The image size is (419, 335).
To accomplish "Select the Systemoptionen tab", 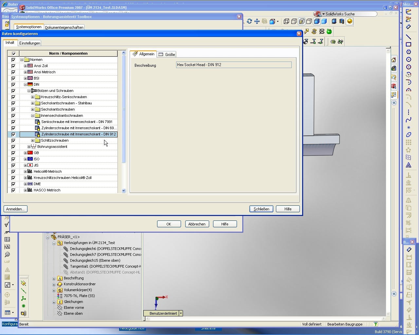I will [x=29, y=27].
